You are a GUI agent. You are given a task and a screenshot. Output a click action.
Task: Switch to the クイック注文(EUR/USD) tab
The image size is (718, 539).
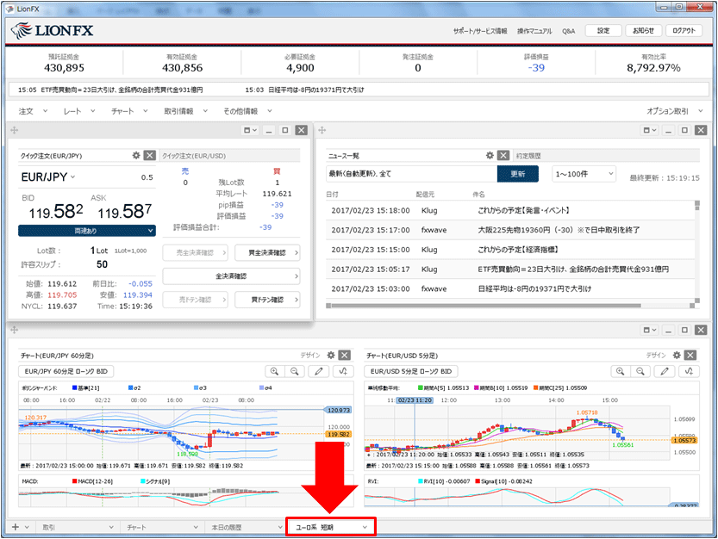[x=194, y=156]
